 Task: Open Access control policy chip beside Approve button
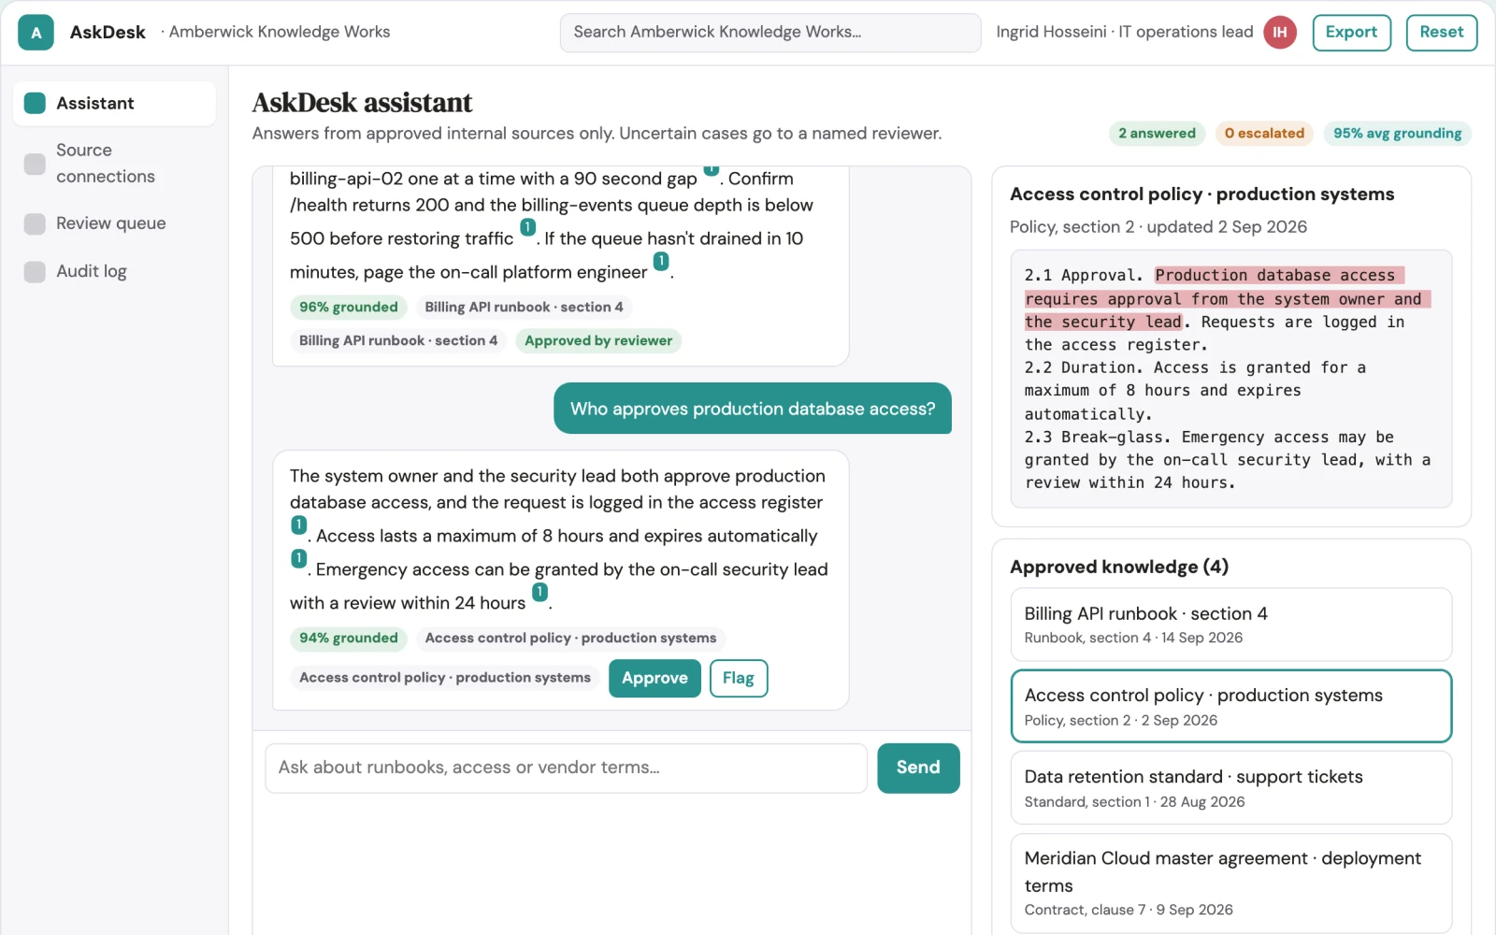(445, 678)
